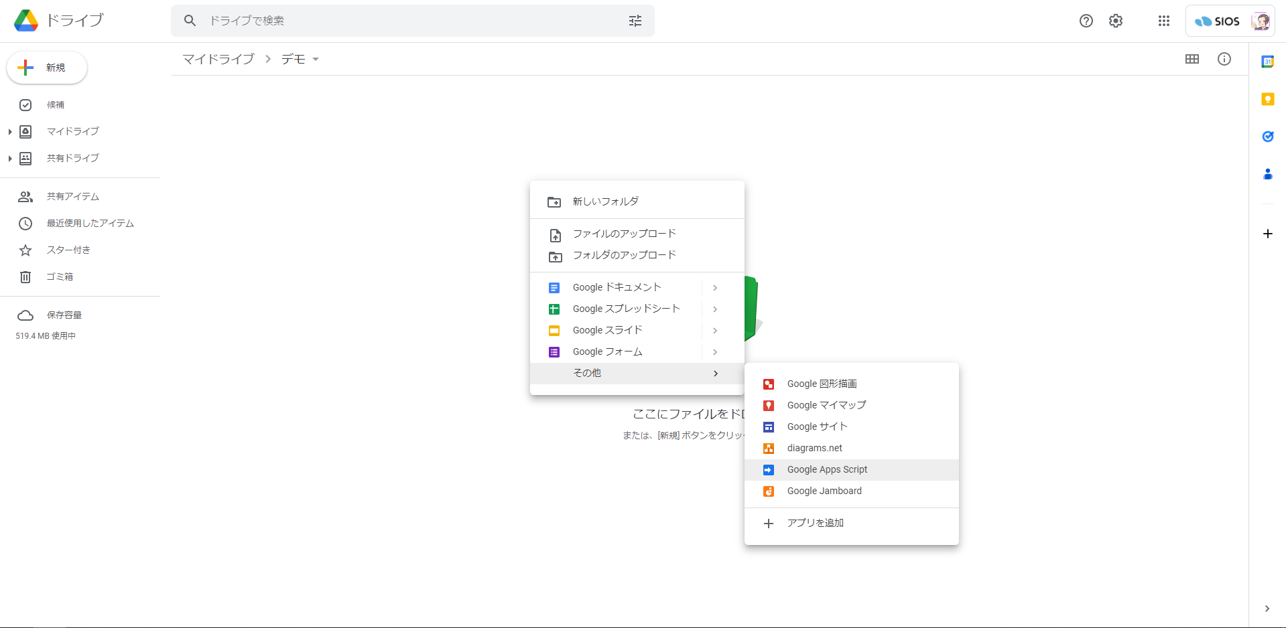Screen dimensions: 1286x628
Task: Expand Google ドキュメント submenu arrow
Action: tap(715, 288)
